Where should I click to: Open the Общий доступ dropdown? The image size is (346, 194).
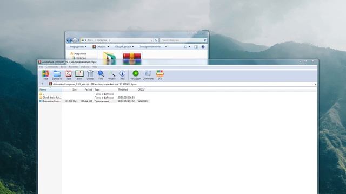coord(124,47)
